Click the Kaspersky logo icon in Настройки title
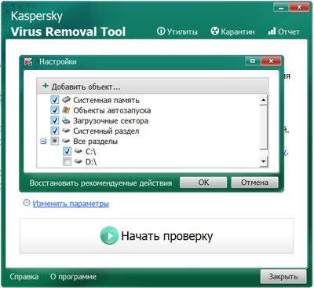Screen dimensions: 314x288 pyautogui.click(x=28, y=62)
